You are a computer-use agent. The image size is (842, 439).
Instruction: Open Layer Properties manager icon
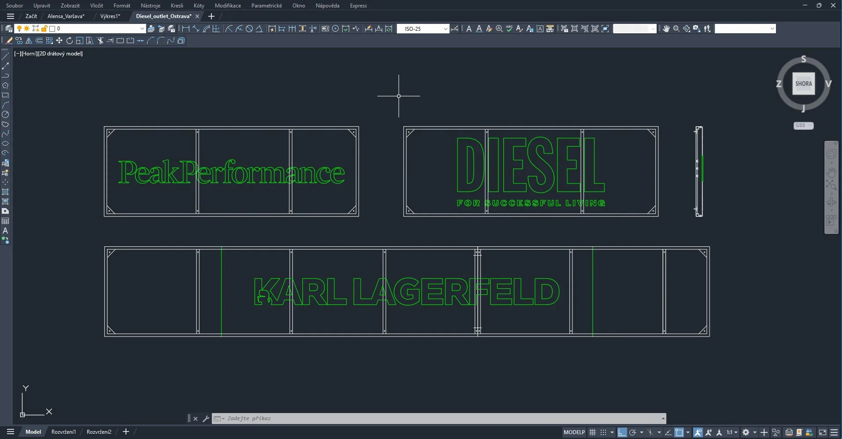9,29
